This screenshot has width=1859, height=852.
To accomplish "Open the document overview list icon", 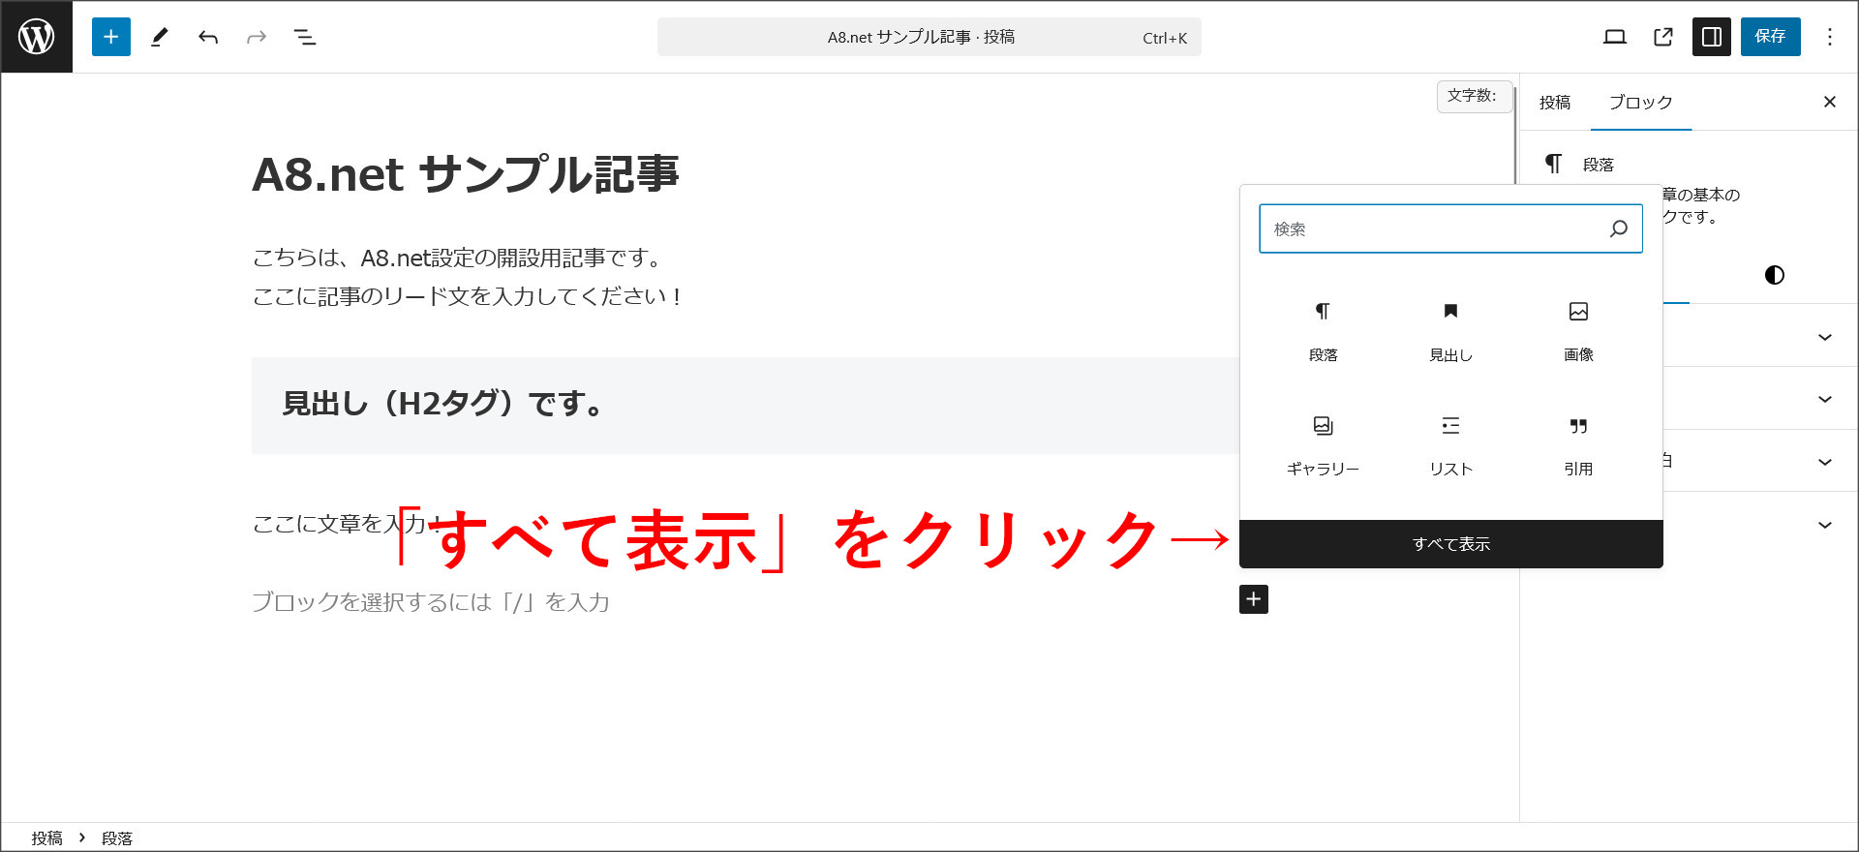I will [x=305, y=37].
